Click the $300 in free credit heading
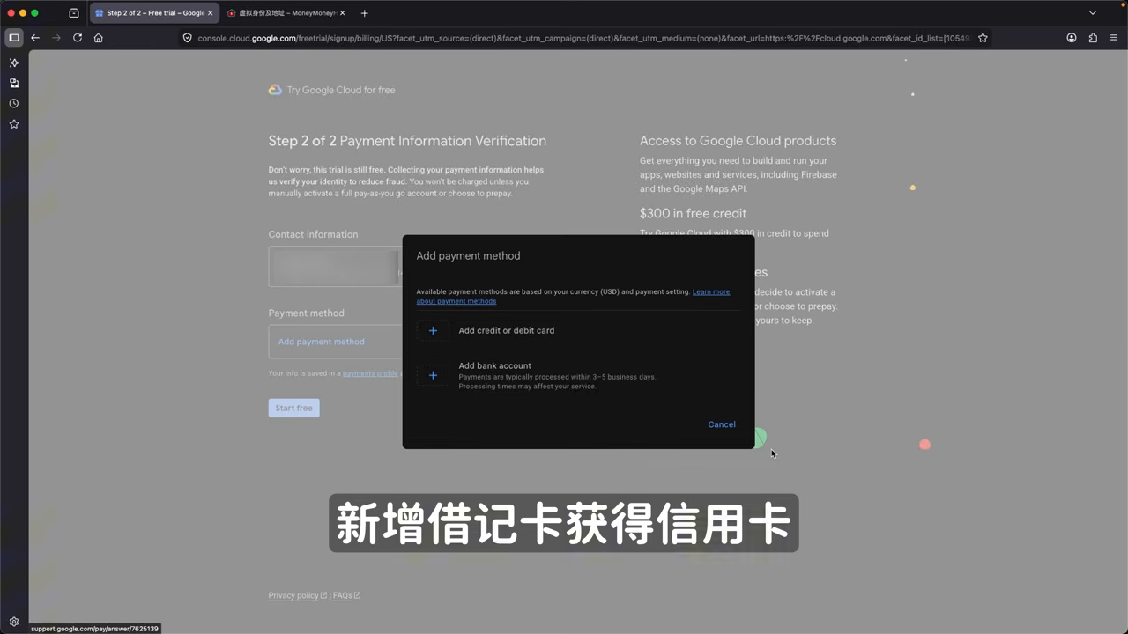The image size is (1128, 634). (693, 213)
